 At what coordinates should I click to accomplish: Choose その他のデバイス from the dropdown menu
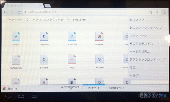click(148, 44)
